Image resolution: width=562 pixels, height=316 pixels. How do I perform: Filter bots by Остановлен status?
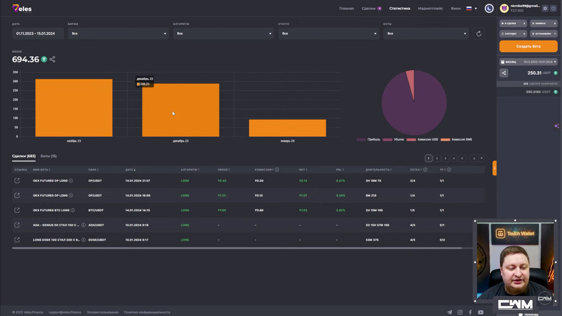click(x=544, y=34)
